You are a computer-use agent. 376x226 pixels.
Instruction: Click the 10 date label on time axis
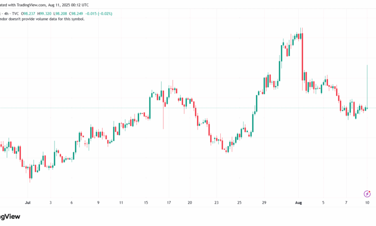pos(367,202)
